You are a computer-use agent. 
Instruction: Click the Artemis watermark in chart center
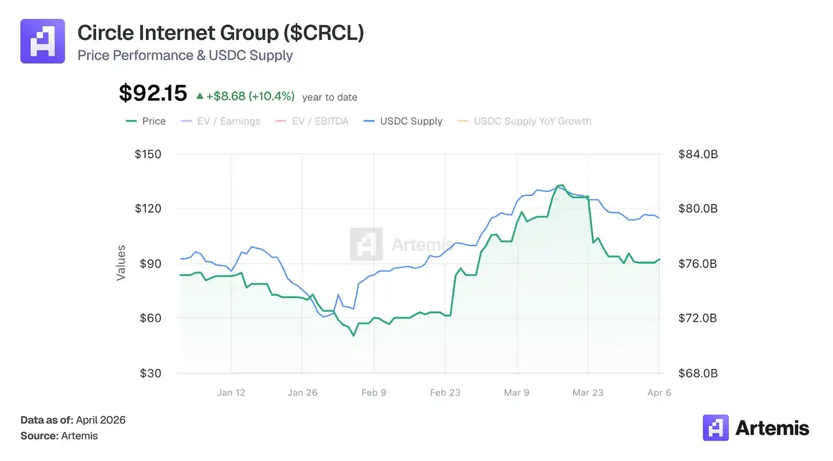tap(400, 244)
